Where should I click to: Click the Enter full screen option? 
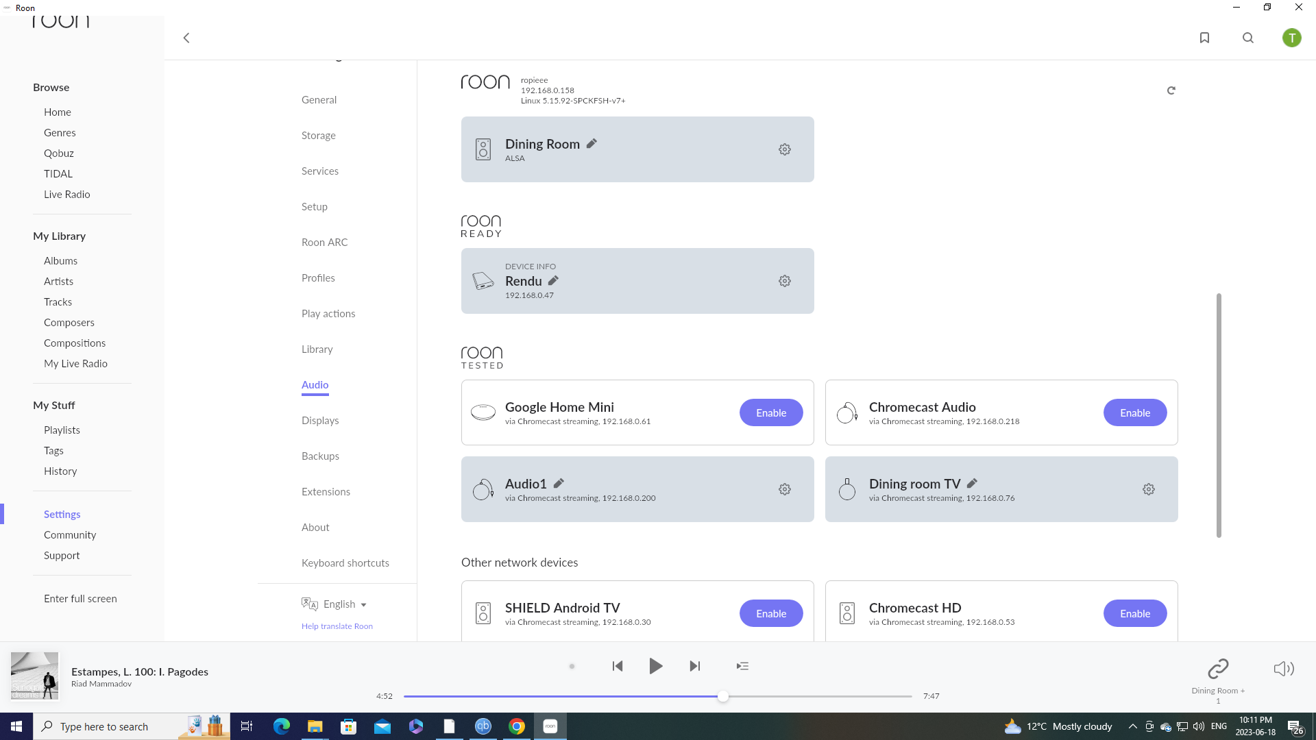click(x=80, y=599)
